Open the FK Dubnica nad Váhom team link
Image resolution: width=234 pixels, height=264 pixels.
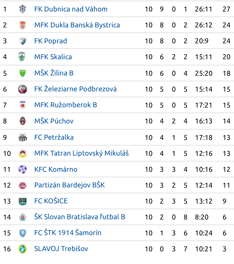coord(71,9)
